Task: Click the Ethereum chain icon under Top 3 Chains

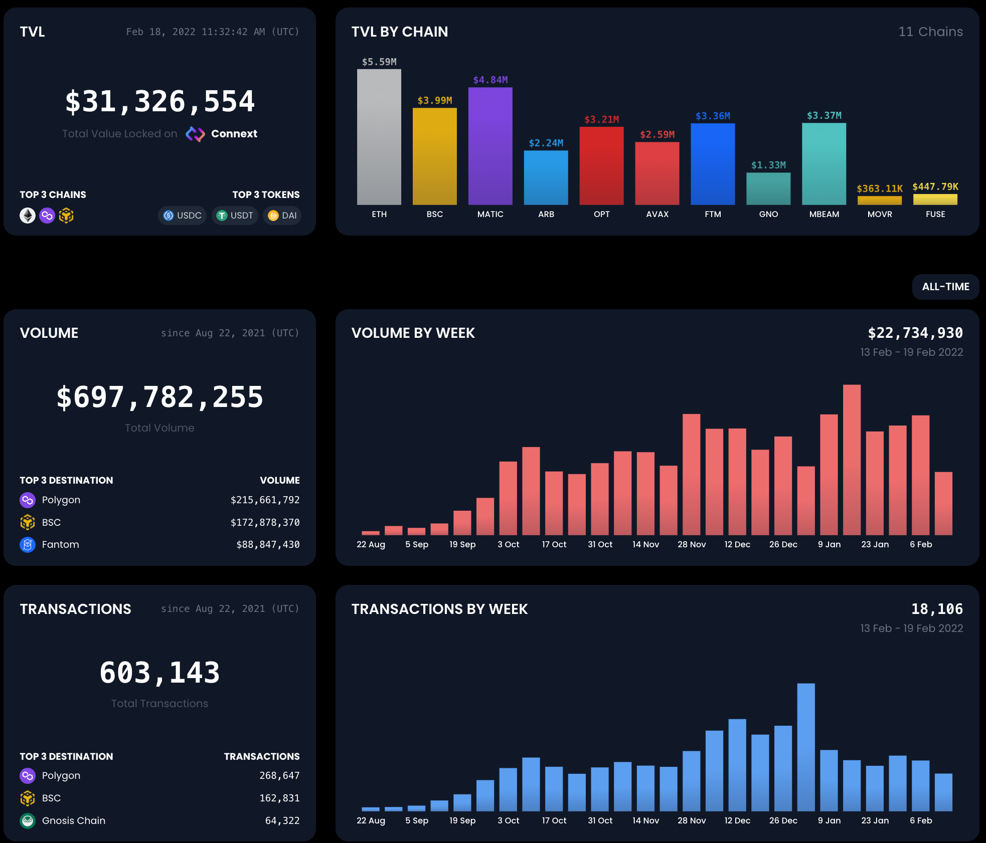Action: click(28, 216)
